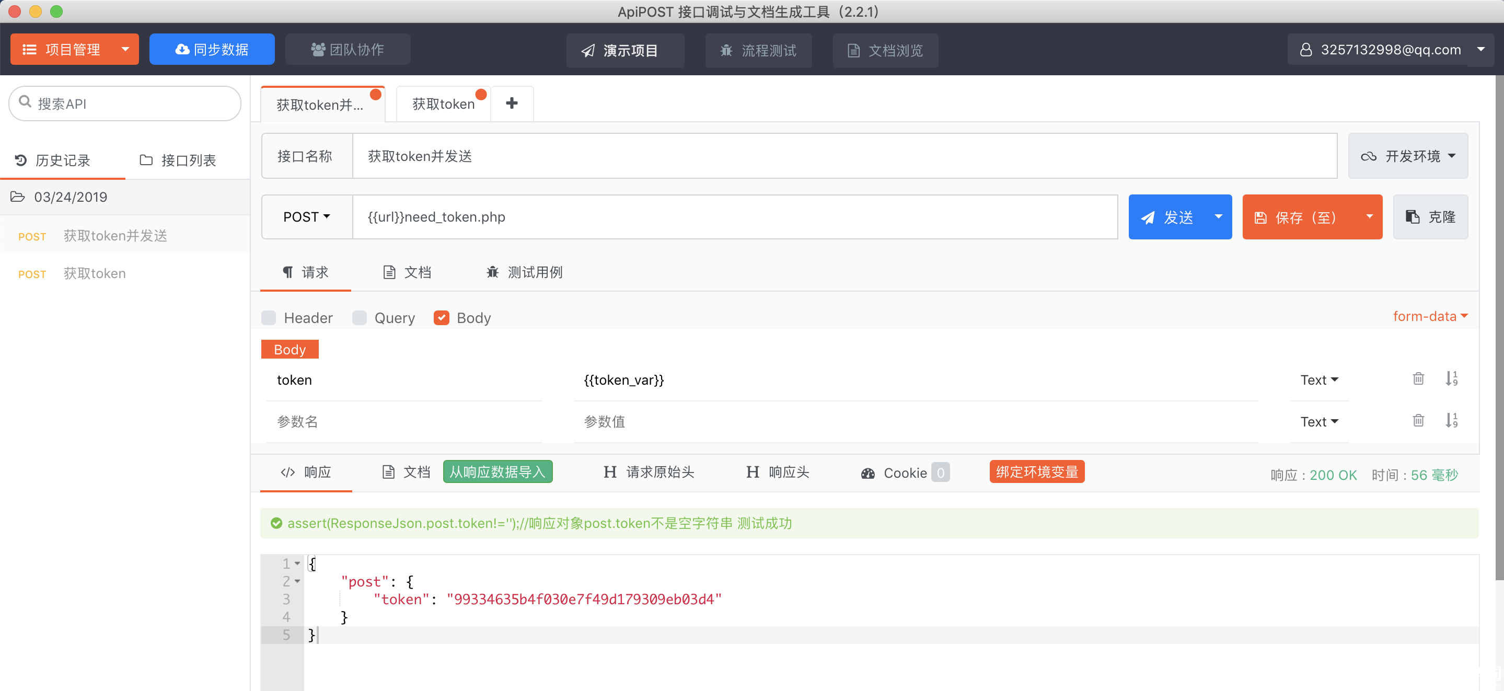Switch to the test cases (测试用例) tab
This screenshot has width=1504, height=691.
tap(524, 272)
